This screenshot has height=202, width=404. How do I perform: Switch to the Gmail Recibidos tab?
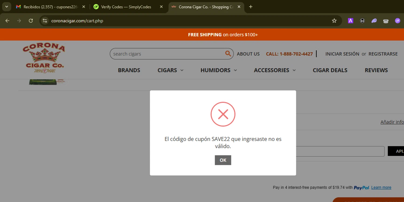point(50,7)
